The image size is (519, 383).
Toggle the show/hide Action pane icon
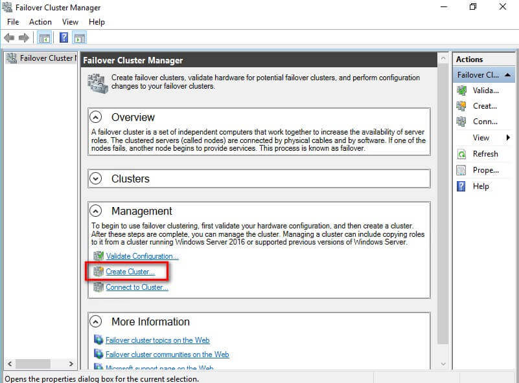coord(80,38)
